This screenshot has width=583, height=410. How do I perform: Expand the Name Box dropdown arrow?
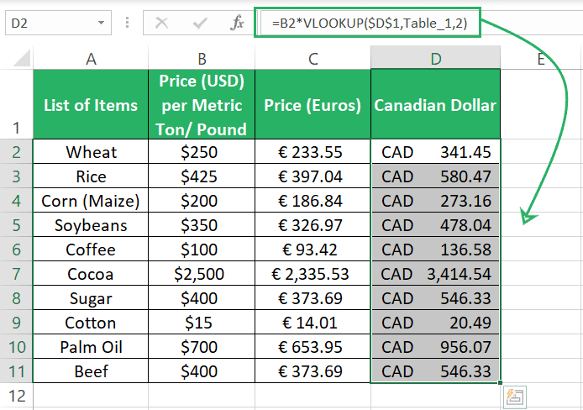tap(101, 23)
